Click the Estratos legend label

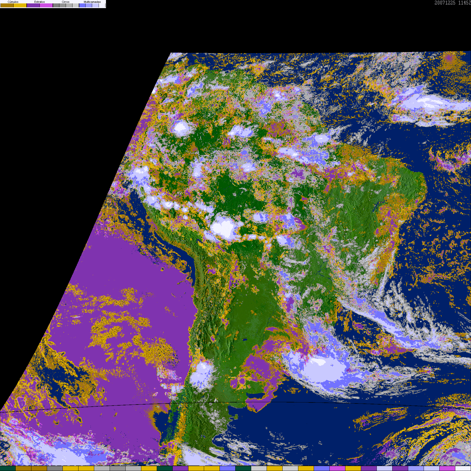[x=40, y=2]
